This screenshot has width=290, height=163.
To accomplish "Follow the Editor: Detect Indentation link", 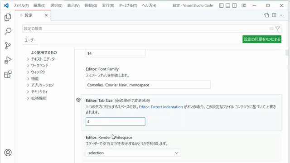I will pos(161,107).
